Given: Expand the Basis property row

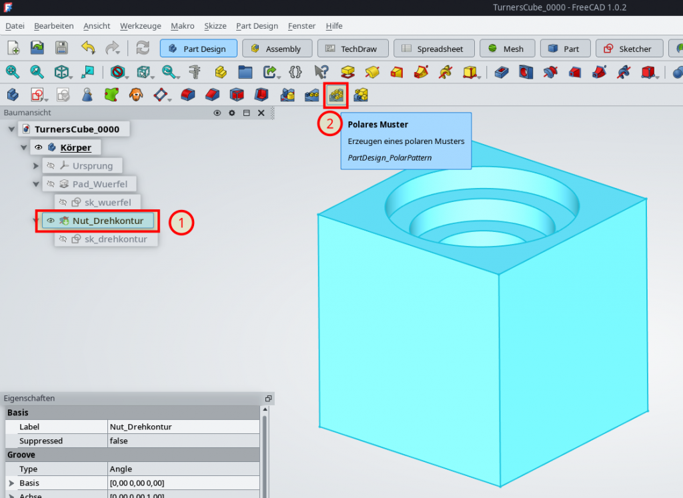Looking at the screenshot, I should (9, 483).
